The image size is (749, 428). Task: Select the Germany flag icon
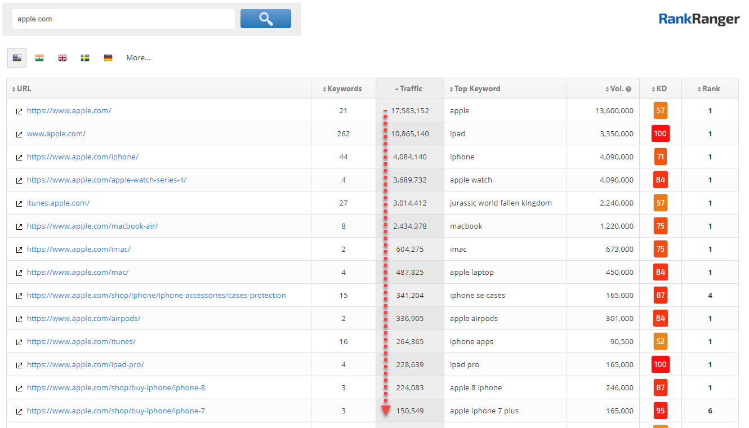(108, 57)
